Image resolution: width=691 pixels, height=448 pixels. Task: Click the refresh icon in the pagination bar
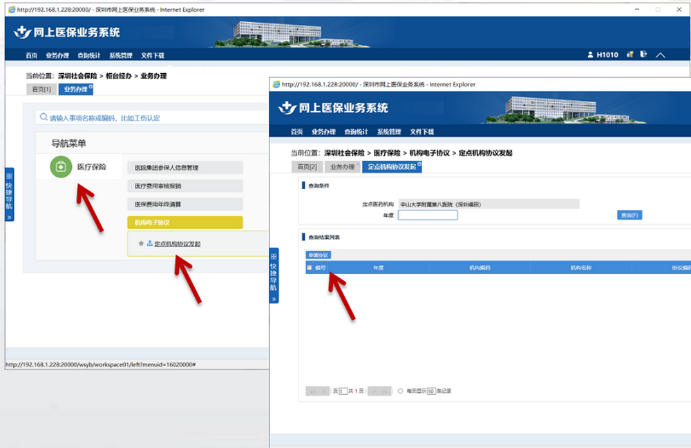[401, 391]
